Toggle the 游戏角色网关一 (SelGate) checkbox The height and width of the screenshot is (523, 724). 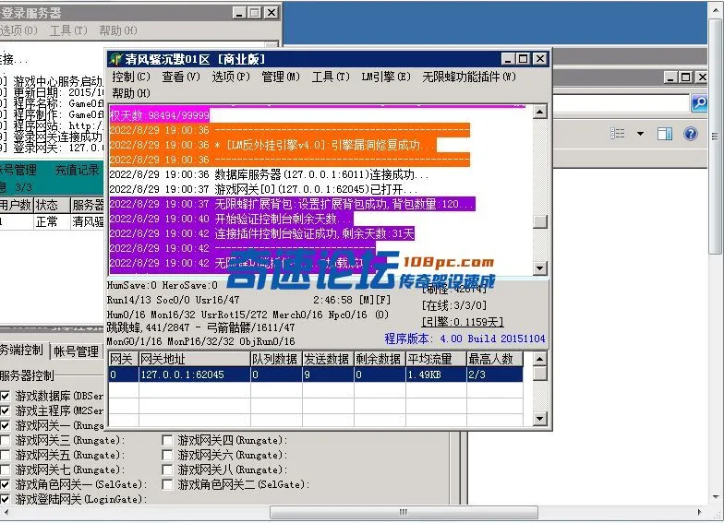(x=6, y=484)
